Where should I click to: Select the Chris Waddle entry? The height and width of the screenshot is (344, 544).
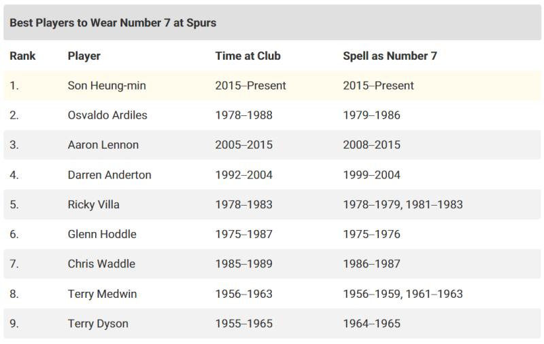(x=101, y=264)
